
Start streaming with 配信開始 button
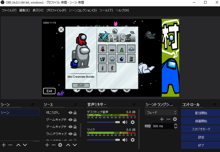pos(201,113)
